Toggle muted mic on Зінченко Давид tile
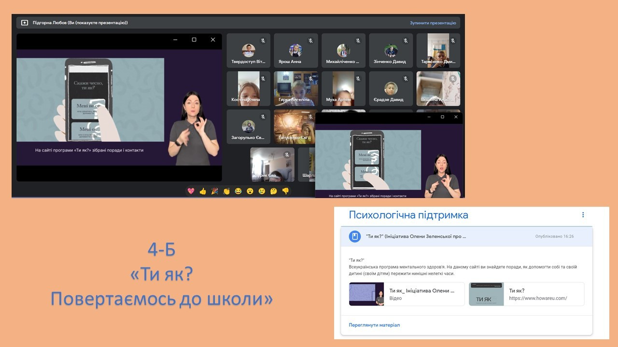The image size is (618, 347). (406, 41)
